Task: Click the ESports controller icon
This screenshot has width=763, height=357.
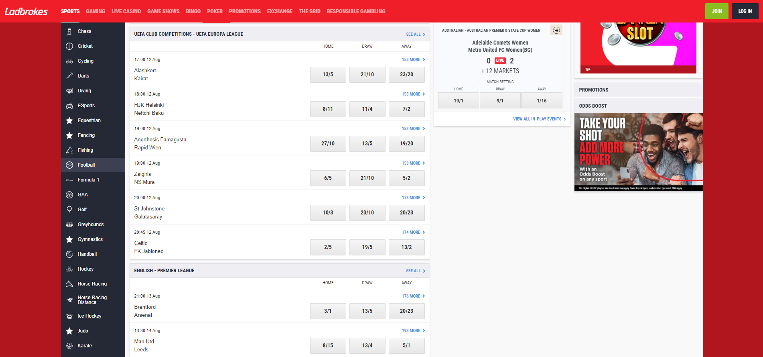Action: click(x=69, y=106)
